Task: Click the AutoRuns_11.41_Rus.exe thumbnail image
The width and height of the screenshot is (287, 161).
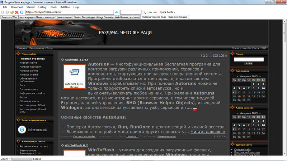Action: 74,76
